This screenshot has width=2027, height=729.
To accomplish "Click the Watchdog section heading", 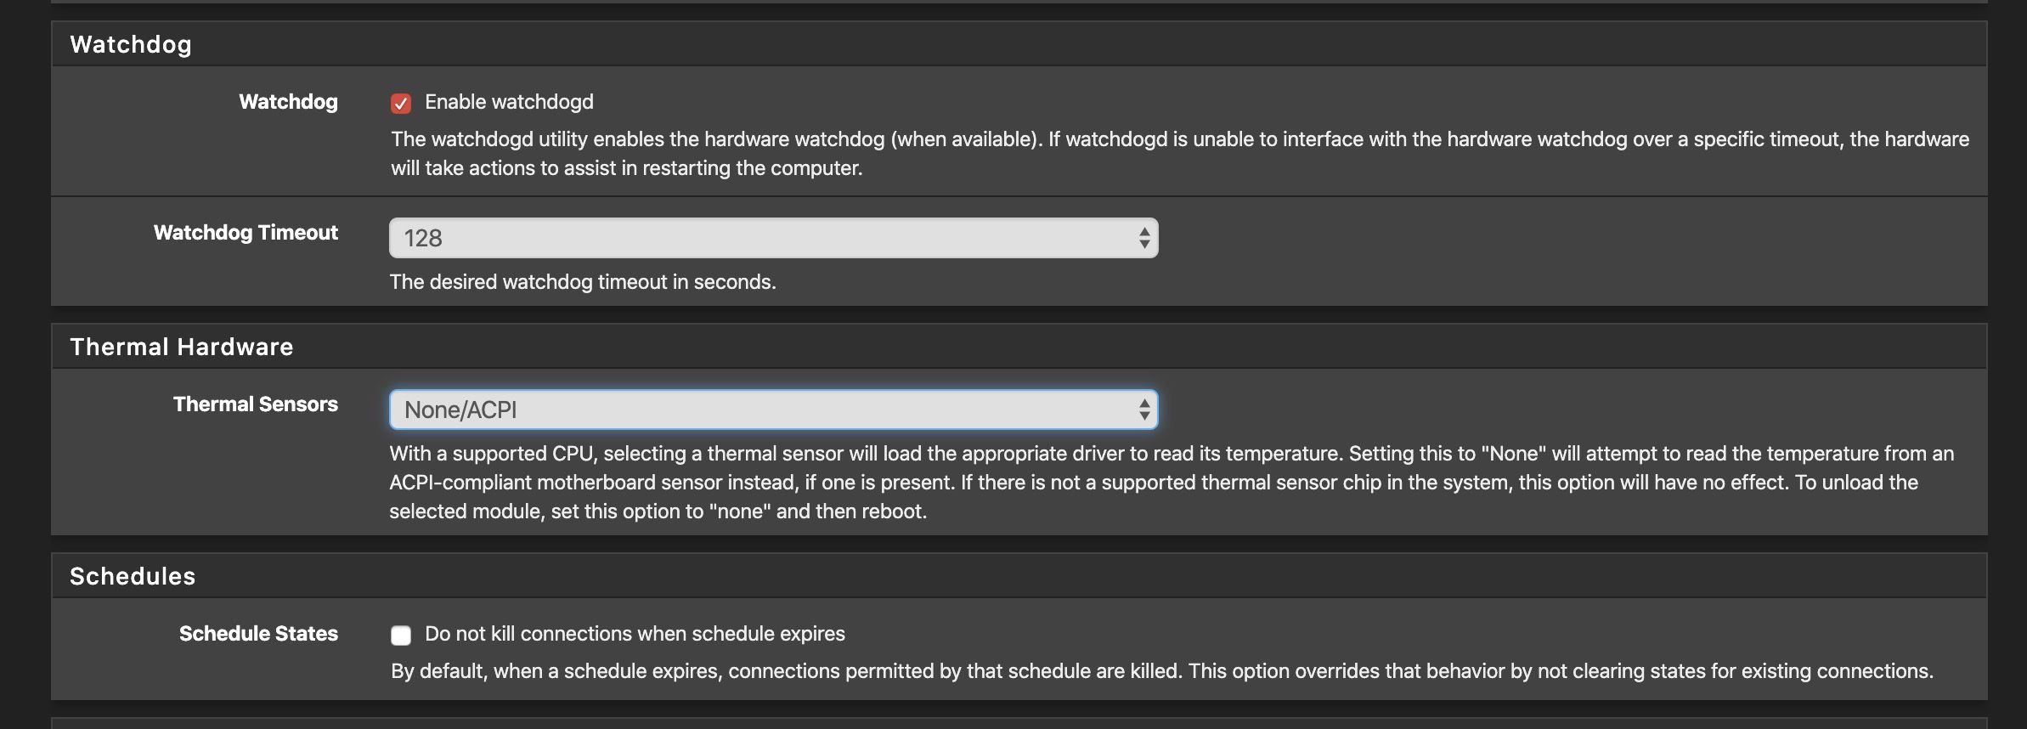I will coord(131,44).
